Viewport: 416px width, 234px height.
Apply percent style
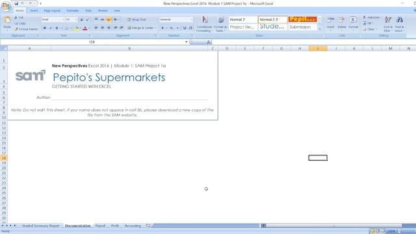pyautogui.click(x=172, y=28)
